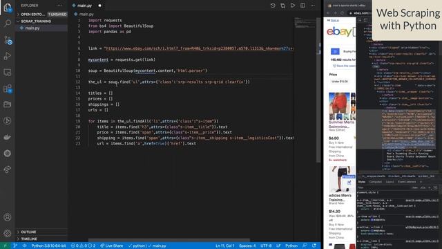The width and height of the screenshot is (442, 249).
Task: Click python linter status in status bar
Action: (137, 246)
